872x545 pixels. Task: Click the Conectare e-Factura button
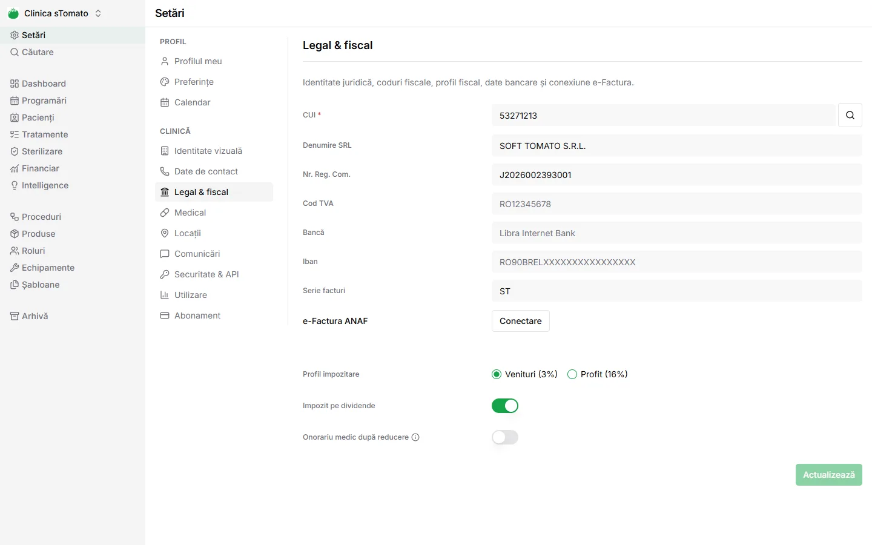click(521, 321)
